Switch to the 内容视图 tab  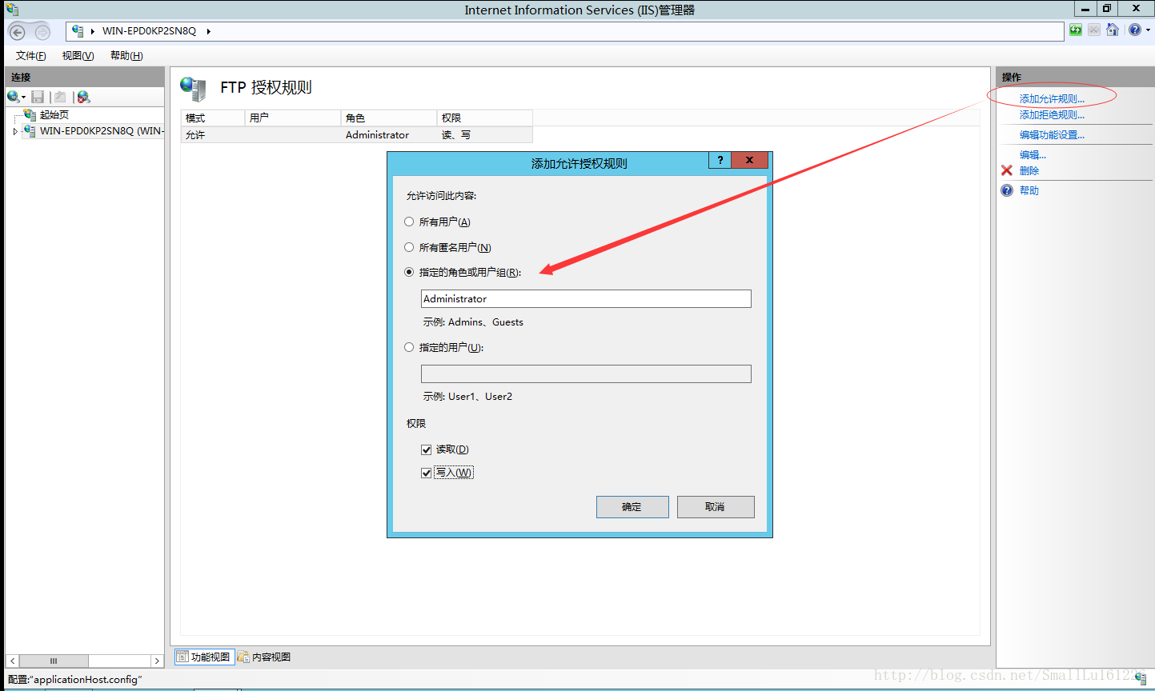tap(264, 657)
